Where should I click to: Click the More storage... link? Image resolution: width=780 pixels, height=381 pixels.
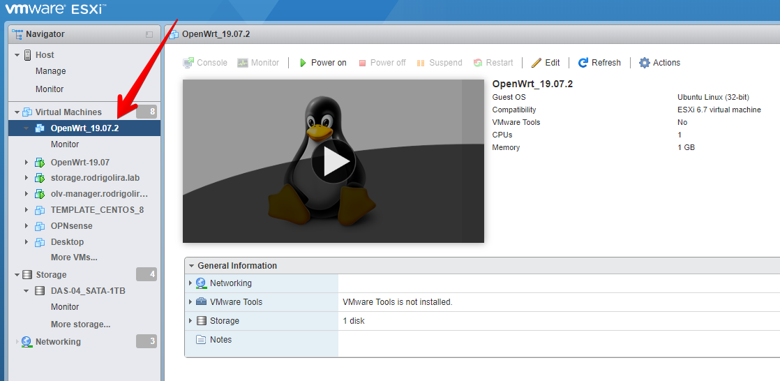[x=80, y=324]
